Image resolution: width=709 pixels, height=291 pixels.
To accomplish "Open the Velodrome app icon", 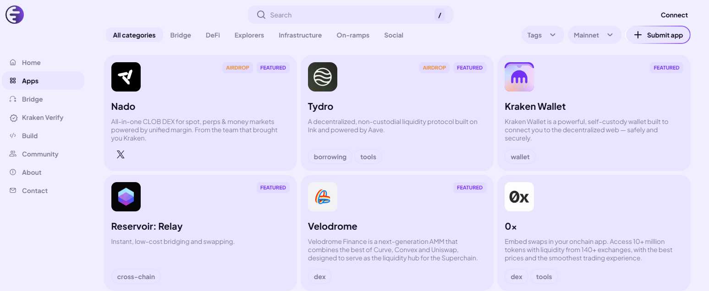I will click(x=322, y=197).
